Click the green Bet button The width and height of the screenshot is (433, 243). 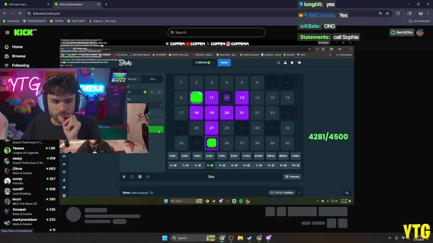click(156, 130)
